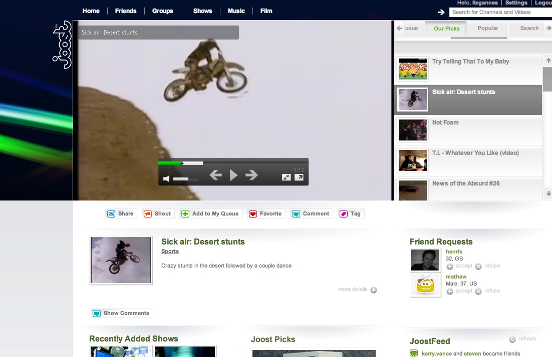The width and height of the screenshot is (552, 357).
Task: Mark the video as Favorite
Action: 266,213
